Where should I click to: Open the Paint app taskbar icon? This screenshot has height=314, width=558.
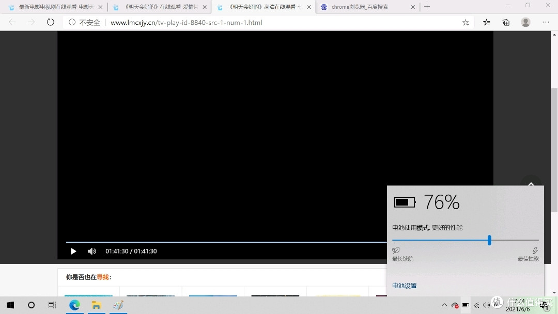tap(118, 305)
